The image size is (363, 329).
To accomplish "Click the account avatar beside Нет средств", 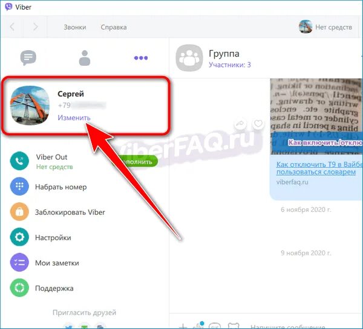I will [306, 27].
